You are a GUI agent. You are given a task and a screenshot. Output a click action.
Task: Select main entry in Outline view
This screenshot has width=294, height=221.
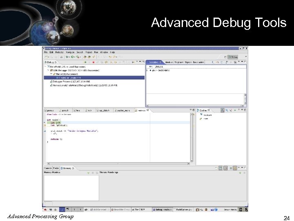point(204,119)
